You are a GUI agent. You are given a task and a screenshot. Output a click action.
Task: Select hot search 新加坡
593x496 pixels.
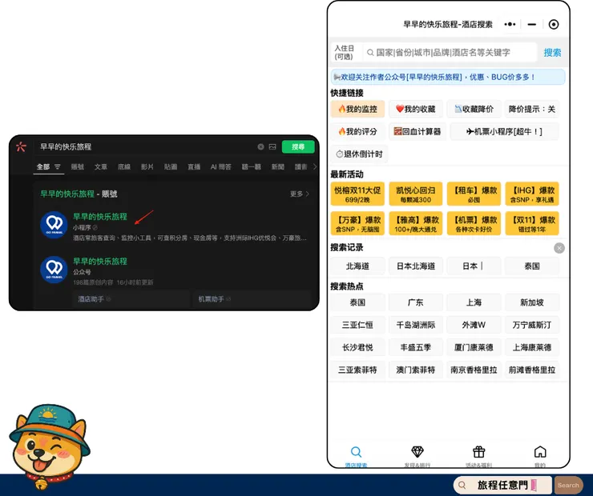(532, 302)
